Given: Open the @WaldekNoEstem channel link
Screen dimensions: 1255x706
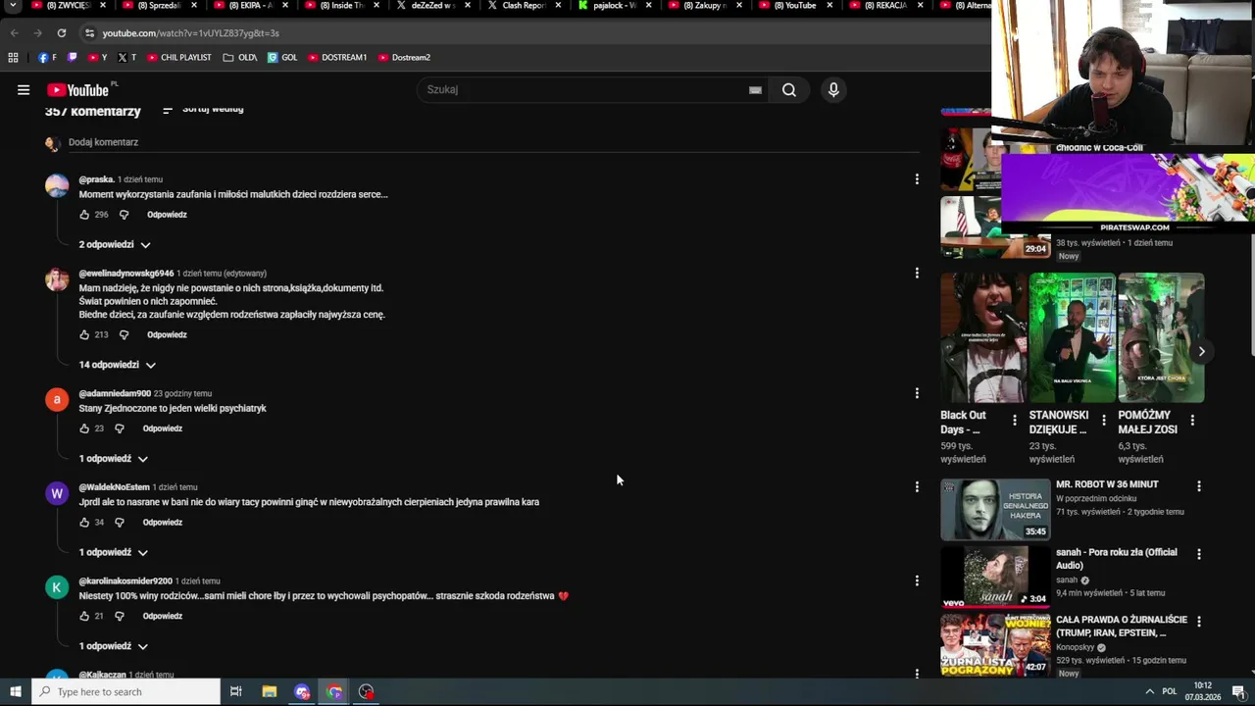Looking at the screenshot, I should click(114, 487).
